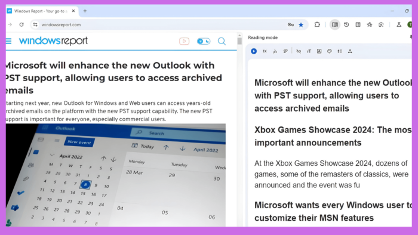
Task: Open the site hamburger menu
Action: tap(8, 41)
